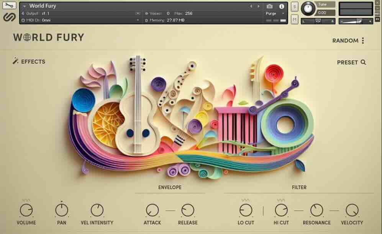Click the Max voices value 256
The height and width of the screenshot is (234, 382).
click(x=189, y=13)
